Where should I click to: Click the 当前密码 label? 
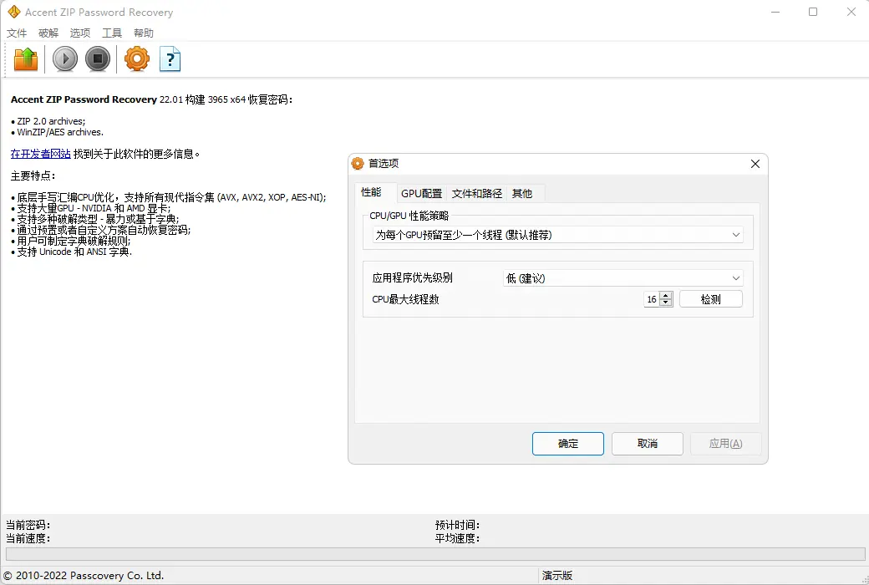coord(28,525)
